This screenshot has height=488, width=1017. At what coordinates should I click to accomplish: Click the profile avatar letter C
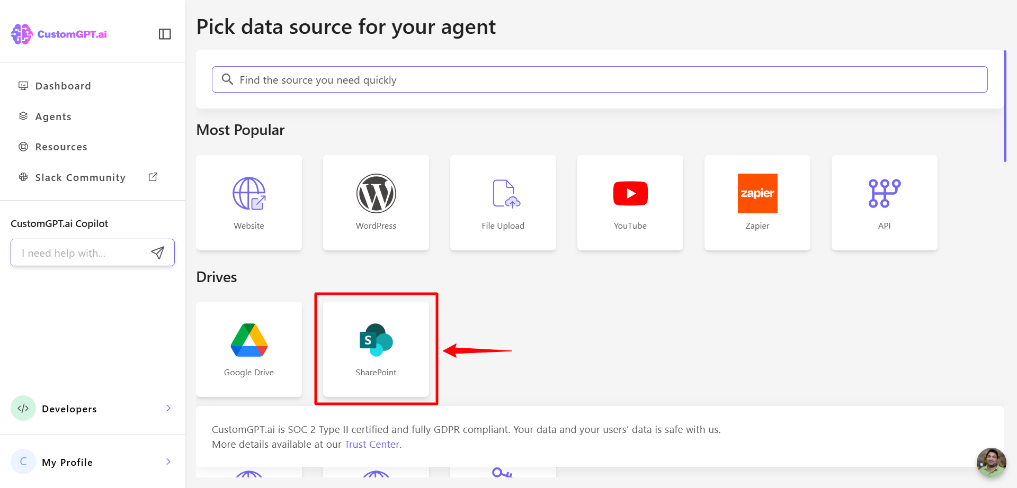(x=23, y=462)
